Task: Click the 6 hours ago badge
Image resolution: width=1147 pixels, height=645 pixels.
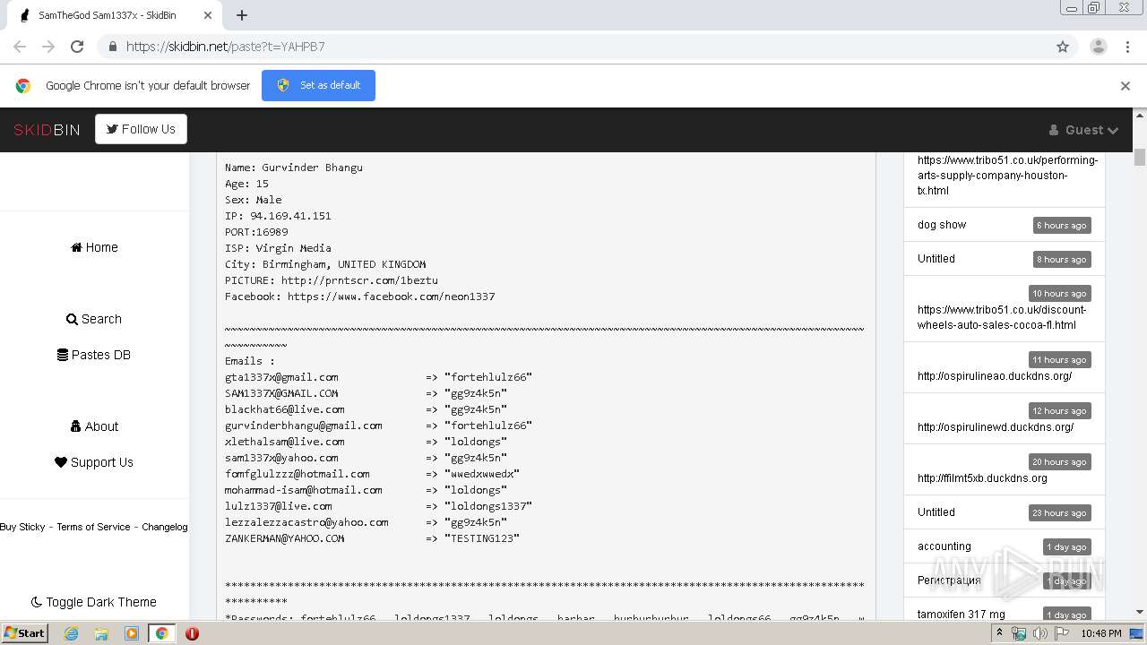Action: pos(1062,226)
